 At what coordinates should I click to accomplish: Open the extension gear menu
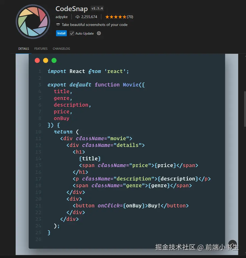coord(99,33)
